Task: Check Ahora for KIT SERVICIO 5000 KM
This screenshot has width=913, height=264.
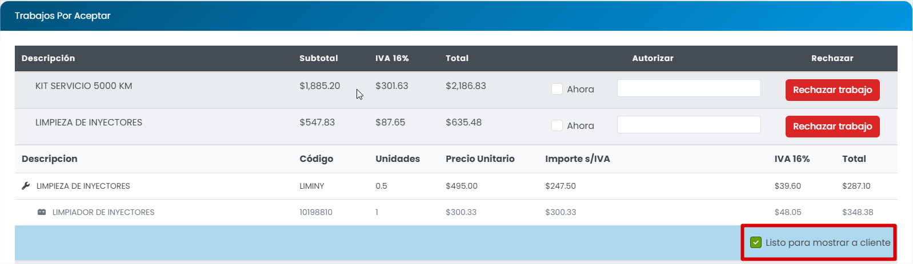Action: [557, 89]
